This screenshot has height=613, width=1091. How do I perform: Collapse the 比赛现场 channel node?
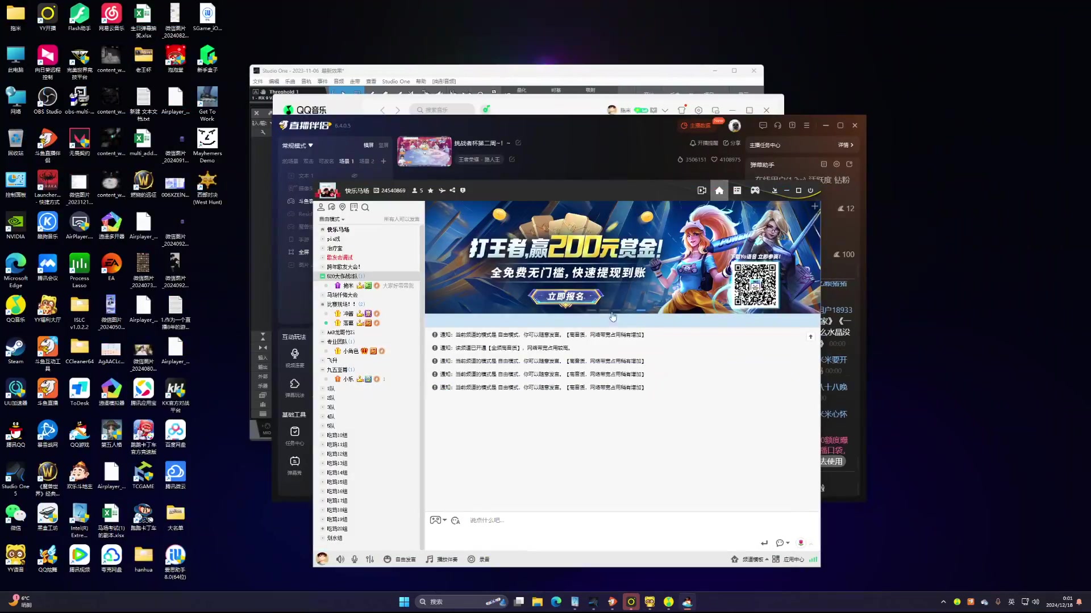322,304
